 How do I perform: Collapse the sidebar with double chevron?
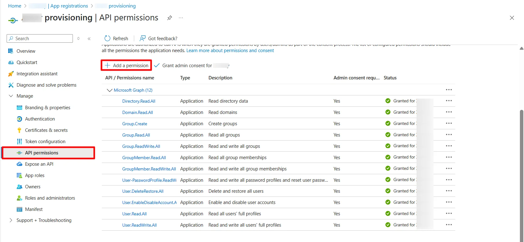point(89,39)
